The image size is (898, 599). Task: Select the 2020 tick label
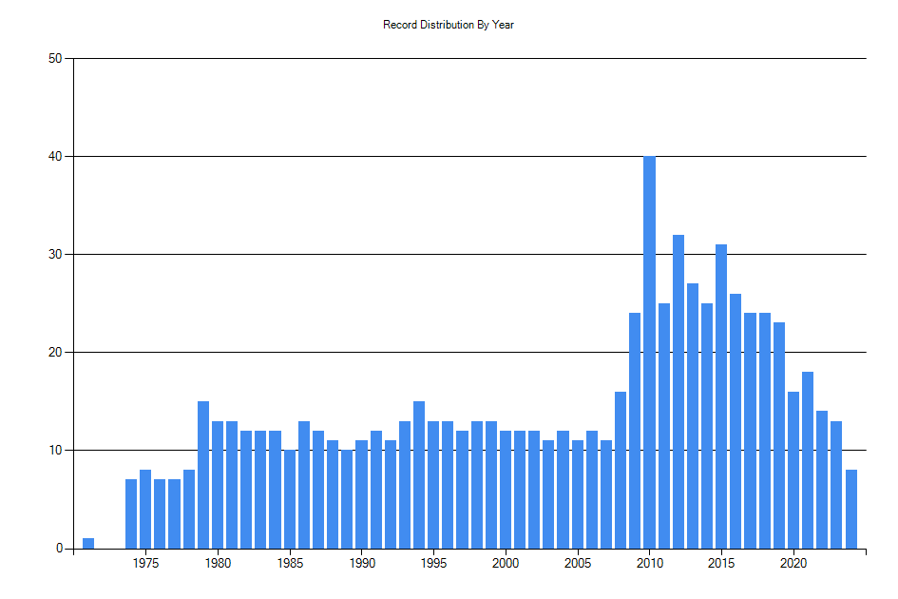[x=793, y=563]
